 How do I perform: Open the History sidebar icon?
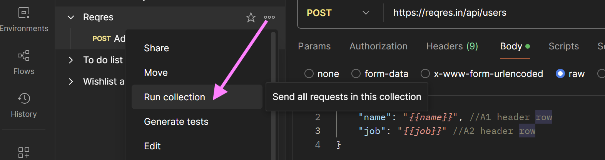click(24, 99)
